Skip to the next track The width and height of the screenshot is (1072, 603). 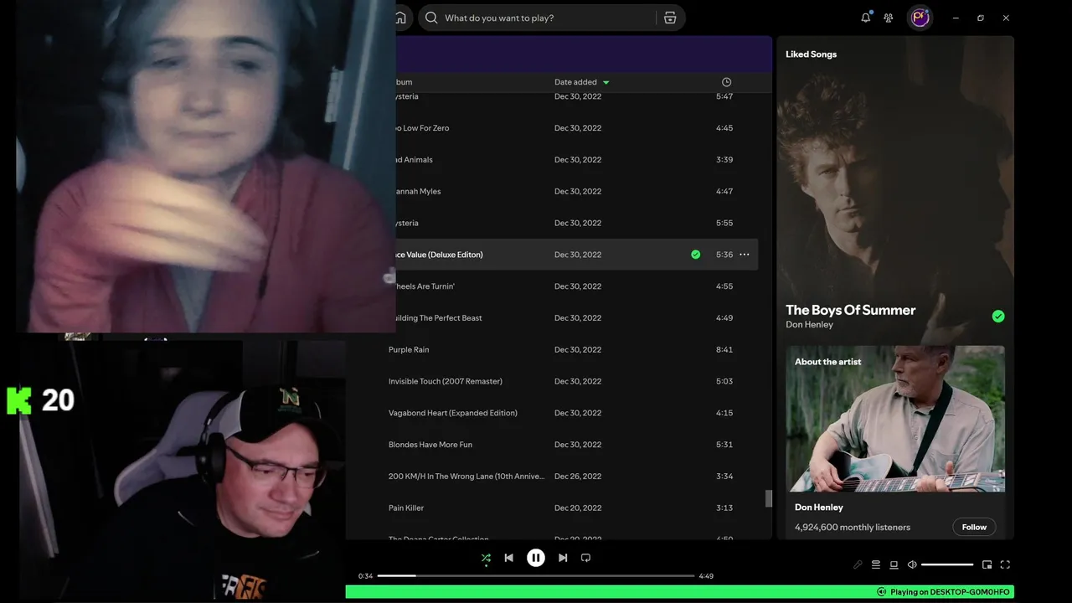point(563,558)
